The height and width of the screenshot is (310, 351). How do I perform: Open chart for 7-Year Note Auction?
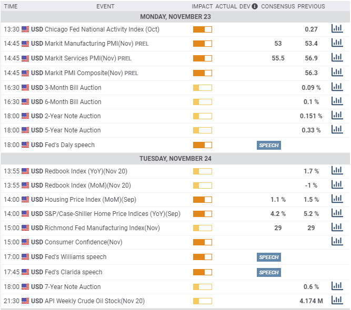(336, 286)
